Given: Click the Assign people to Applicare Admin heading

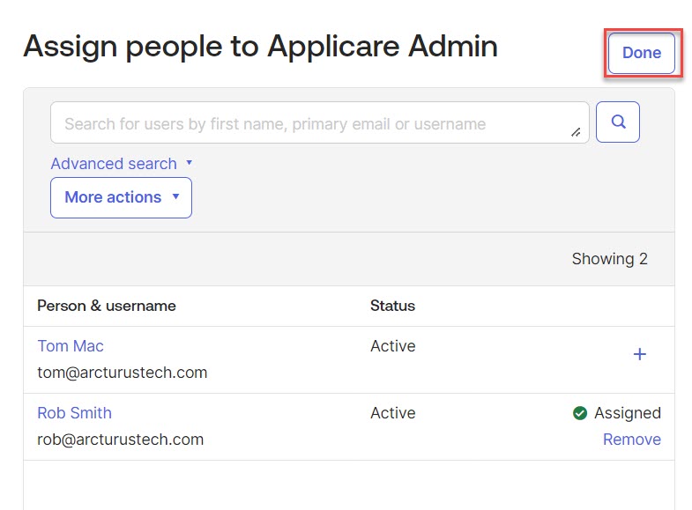Looking at the screenshot, I should coord(260,46).
